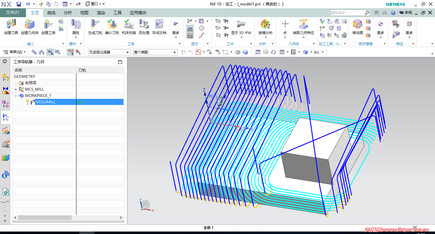Expand the MCS_MILL tree node
The height and width of the screenshot is (234, 435).
pos(16,89)
